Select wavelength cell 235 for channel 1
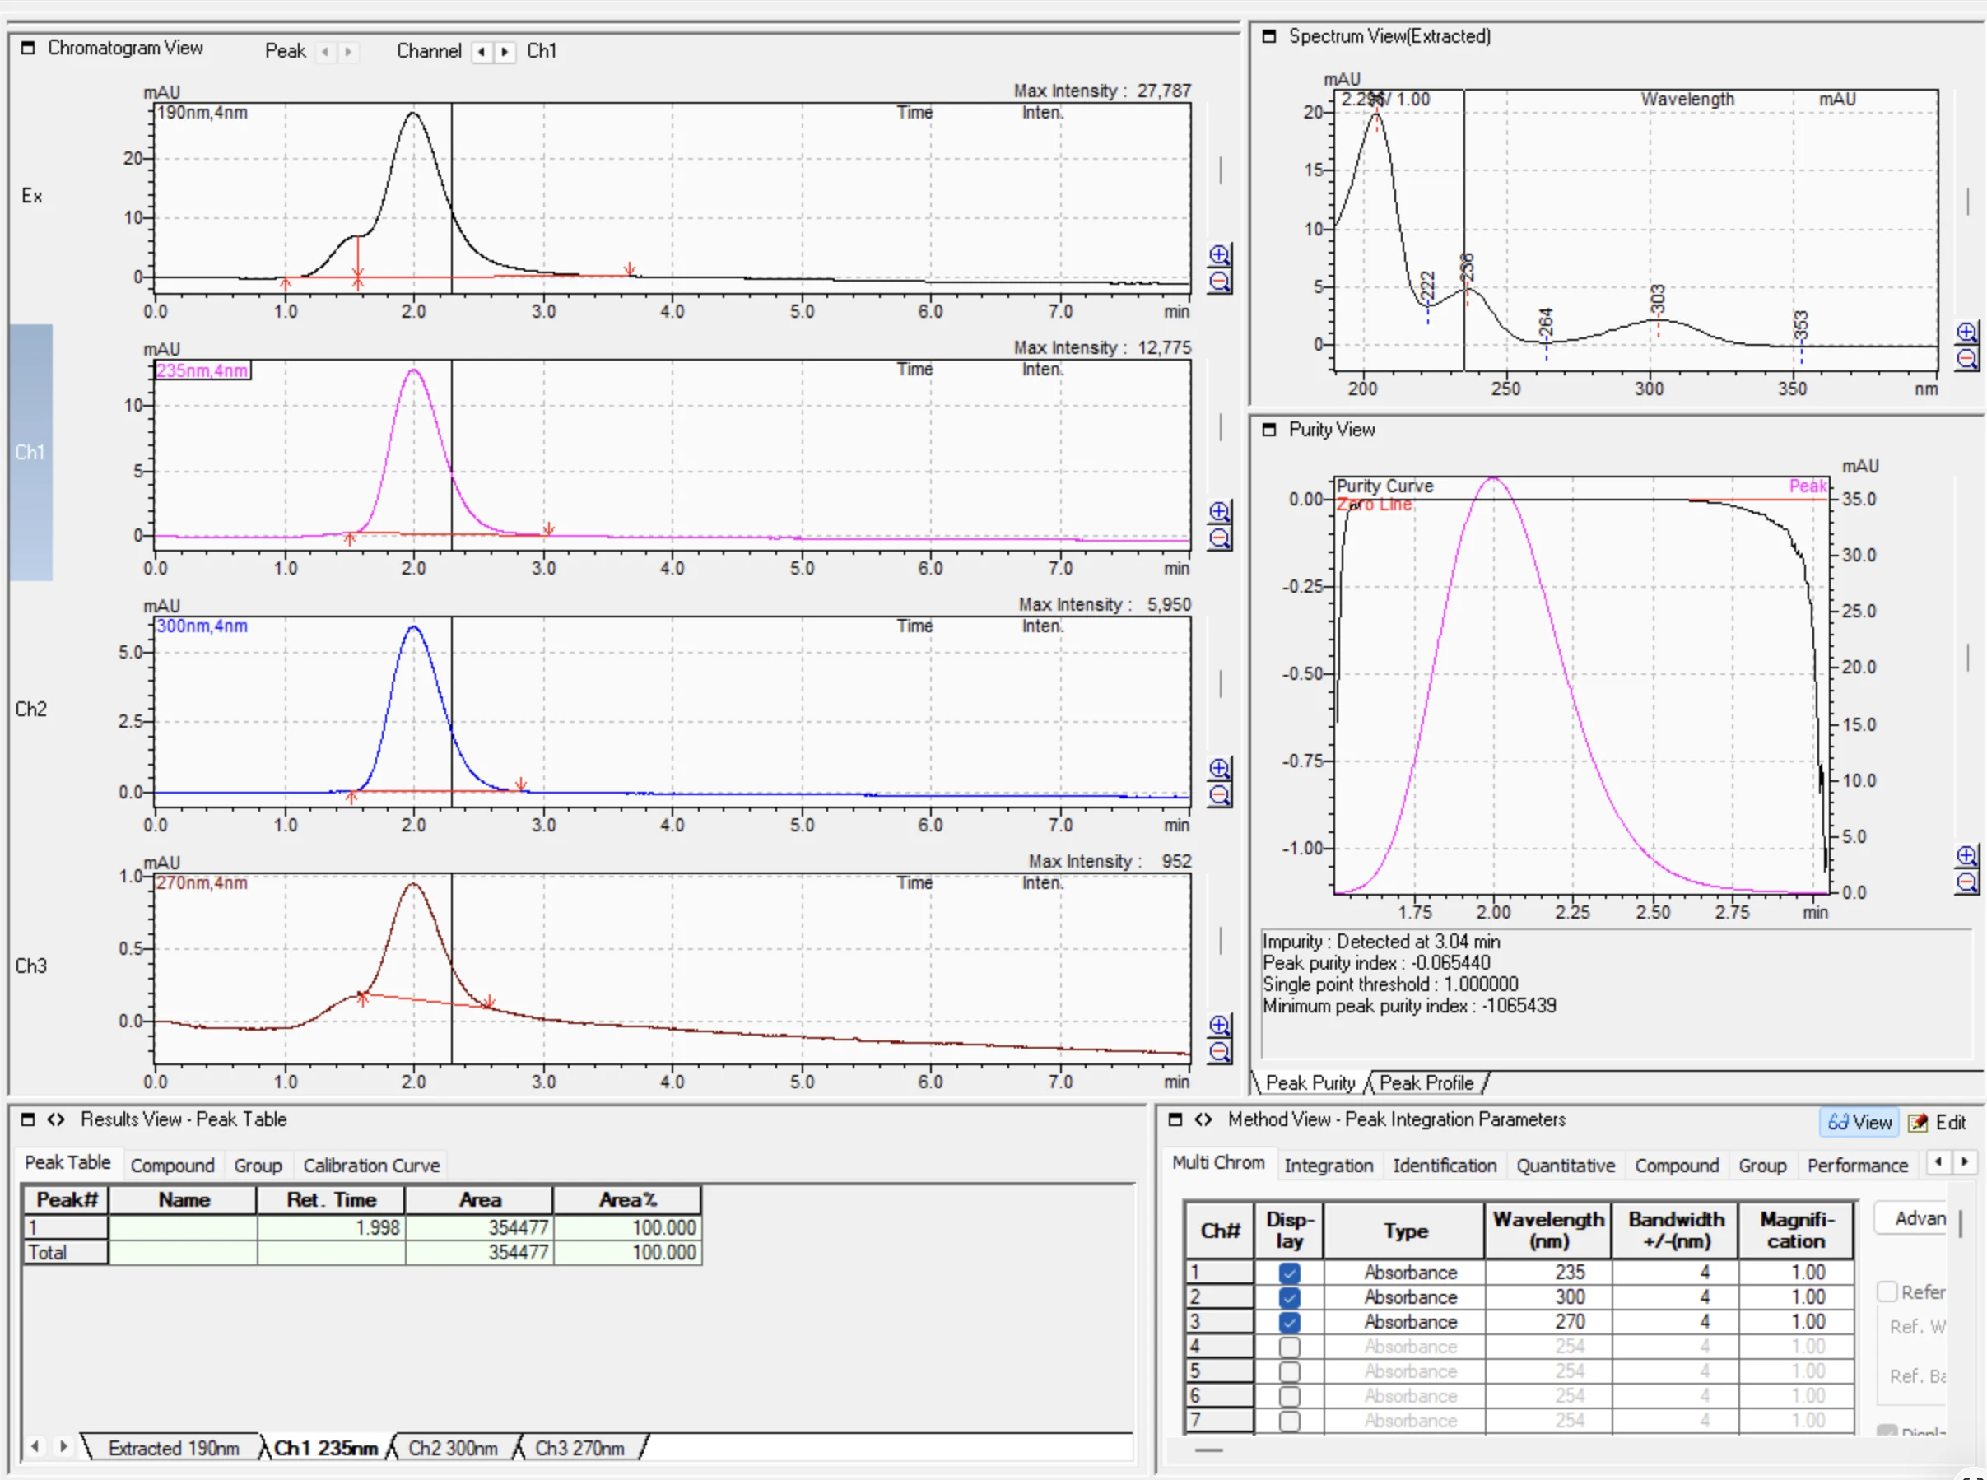This screenshot has width=1987, height=1480. (x=1548, y=1272)
